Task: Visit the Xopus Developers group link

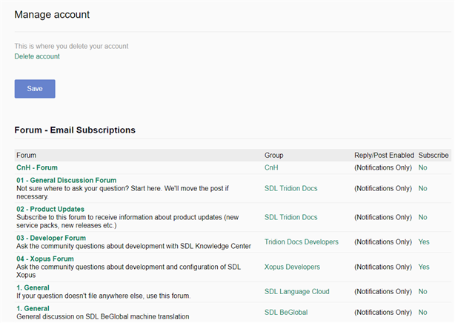Action: pyautogui.click(x=292, y=267)
